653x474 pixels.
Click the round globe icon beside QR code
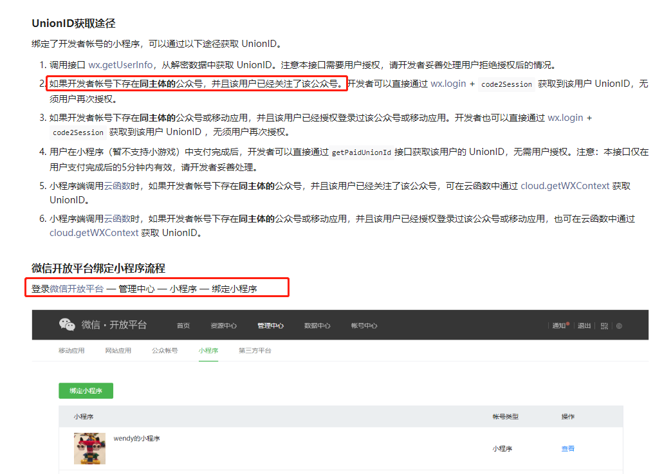click(619, 326)
